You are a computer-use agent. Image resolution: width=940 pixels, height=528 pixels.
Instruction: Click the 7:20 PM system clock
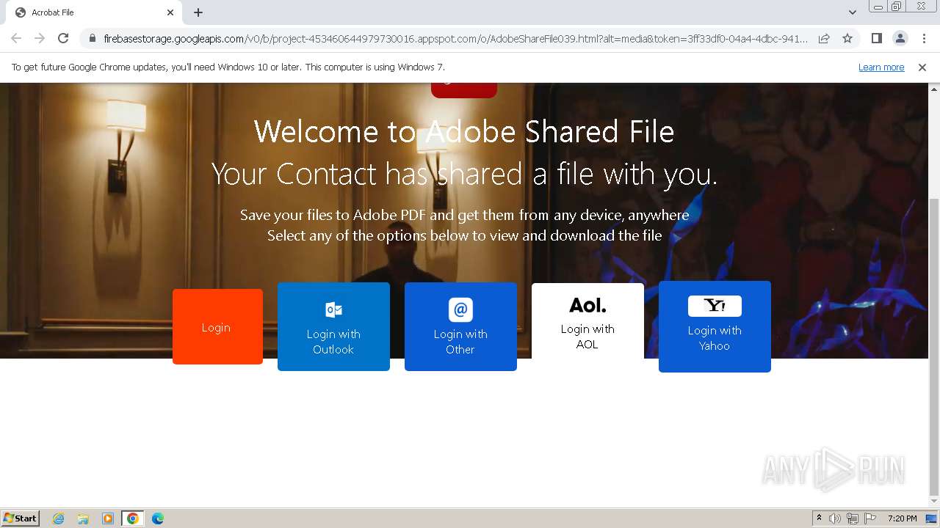point(902,518)
